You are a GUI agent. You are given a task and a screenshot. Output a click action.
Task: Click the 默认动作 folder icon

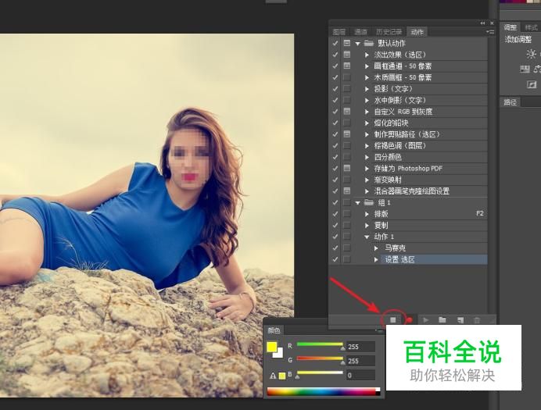tap(369, 43)
